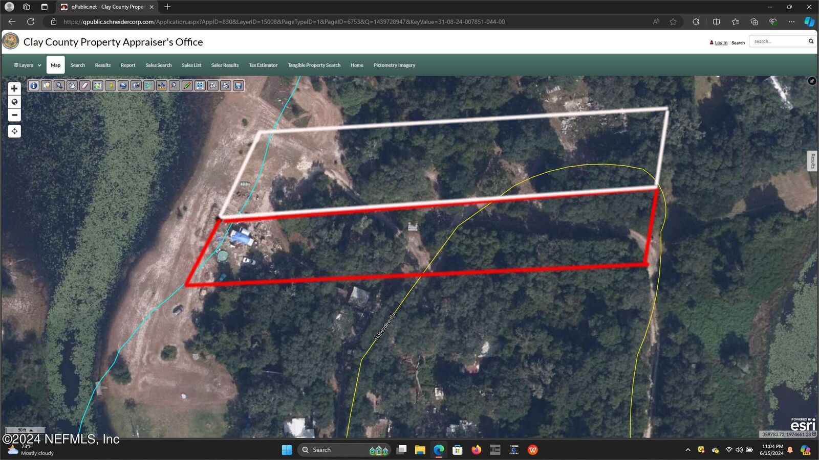Open Edge settings and more menu
The width and height of the screenshot is (819, 460).
(791, 22)
